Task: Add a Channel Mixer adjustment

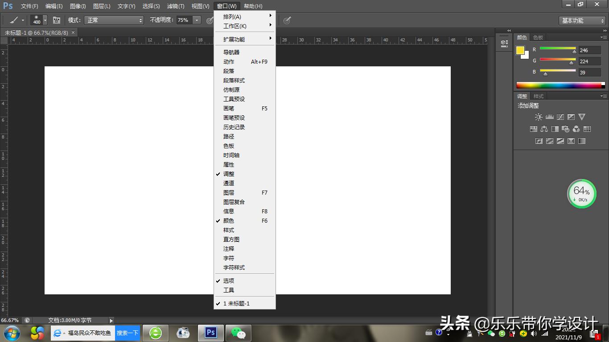Action: 576,129
